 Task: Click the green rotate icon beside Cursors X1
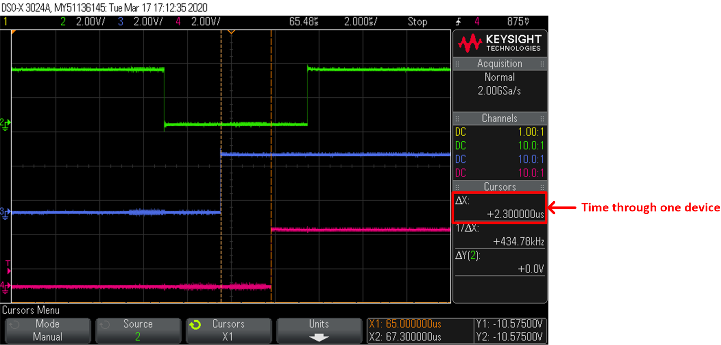pos(195,325)
